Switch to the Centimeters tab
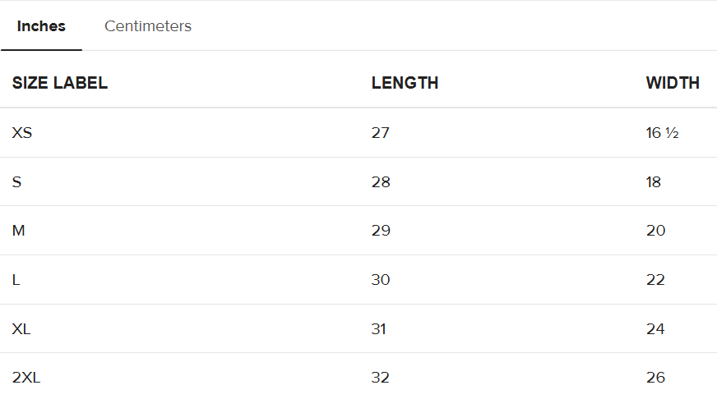Viewport: 717px width, 399px height. 148,26
